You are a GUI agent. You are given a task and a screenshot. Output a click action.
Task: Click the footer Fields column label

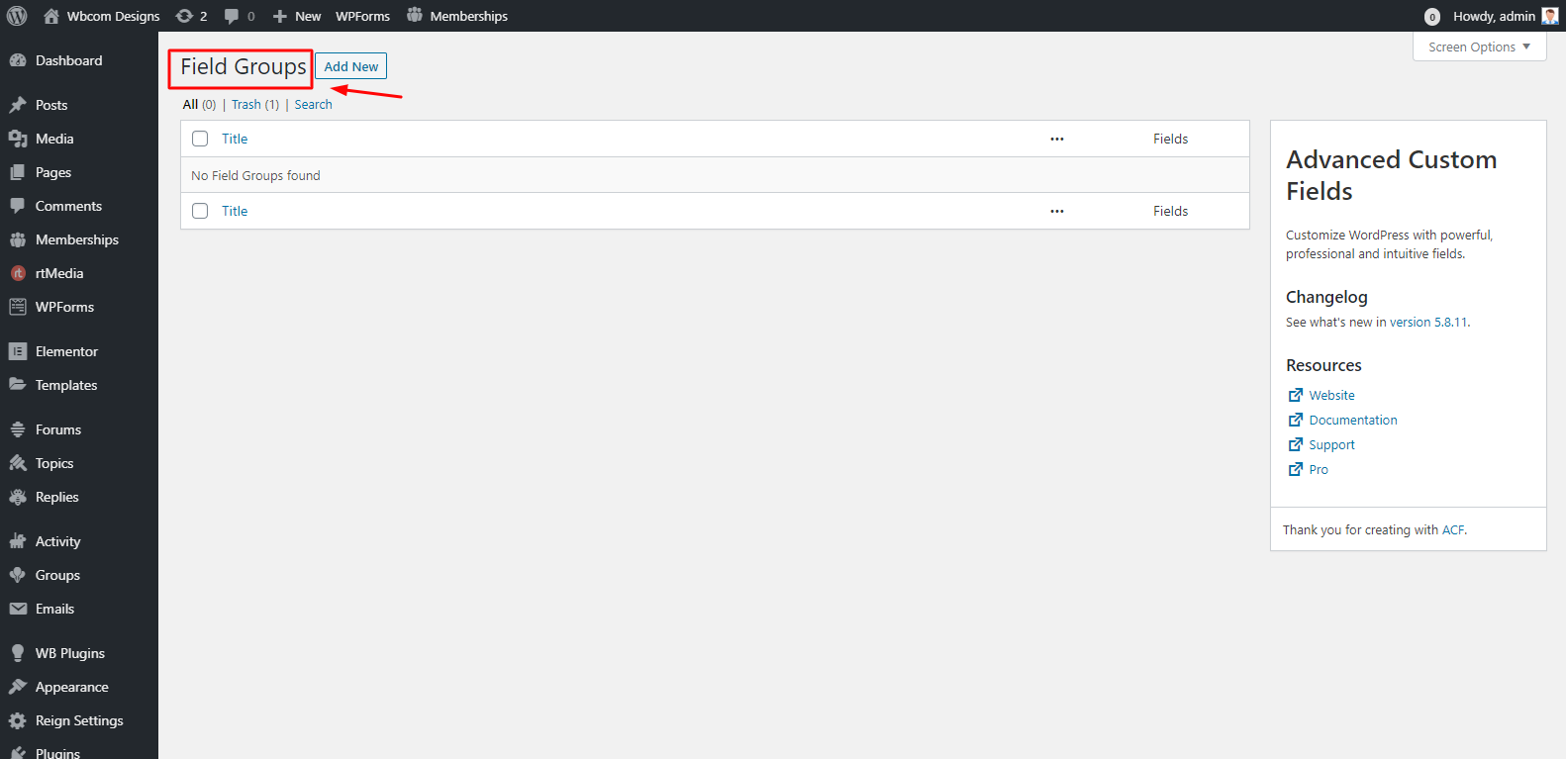(1170, 211)
